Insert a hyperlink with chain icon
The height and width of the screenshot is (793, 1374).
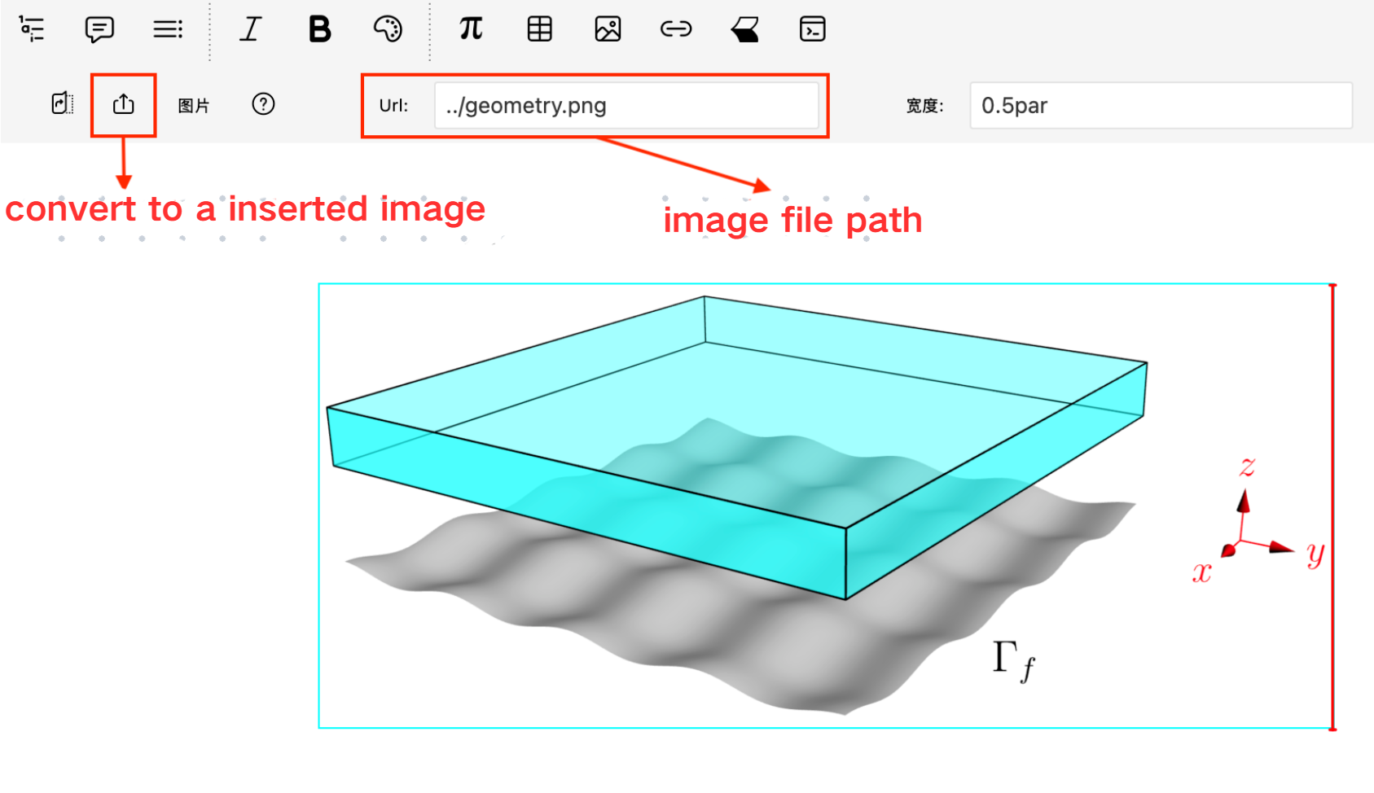coord(676,29)
